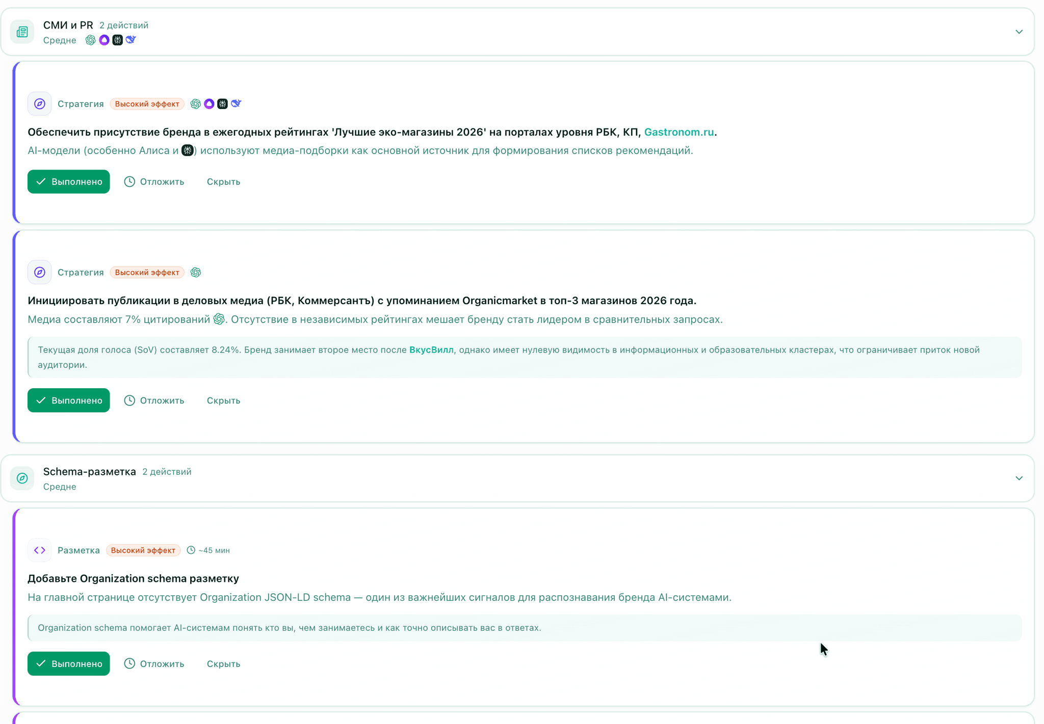Postpone the first strategy with Отложить
1044x724 pixels.
pos(154,181)
